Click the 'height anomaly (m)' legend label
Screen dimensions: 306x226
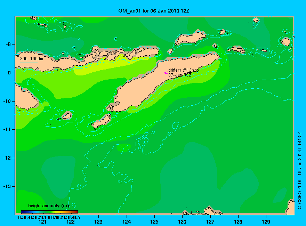[48, 206]
